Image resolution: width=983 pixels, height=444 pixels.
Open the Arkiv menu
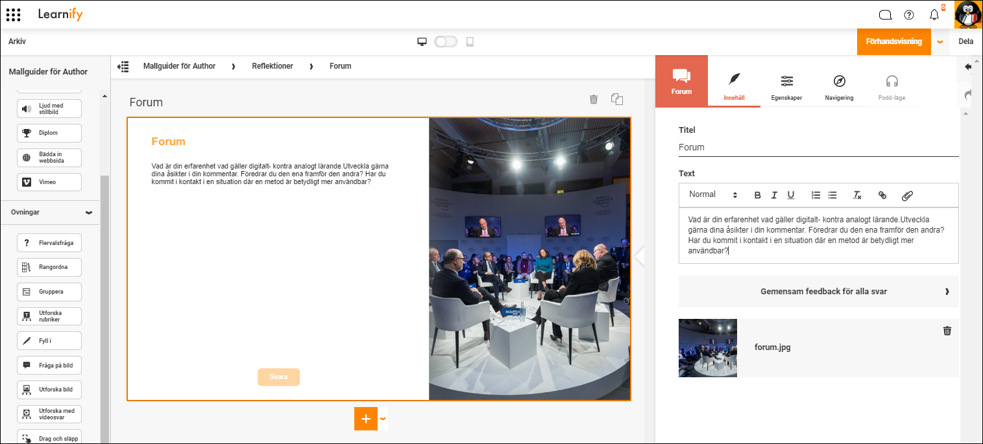(17, 41)
